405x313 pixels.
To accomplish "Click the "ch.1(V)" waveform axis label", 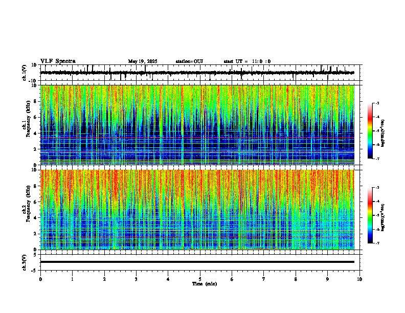I will (x=25, y=73).
